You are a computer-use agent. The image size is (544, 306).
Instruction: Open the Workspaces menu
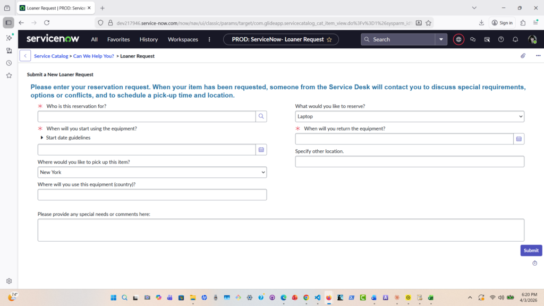(183, 39)
